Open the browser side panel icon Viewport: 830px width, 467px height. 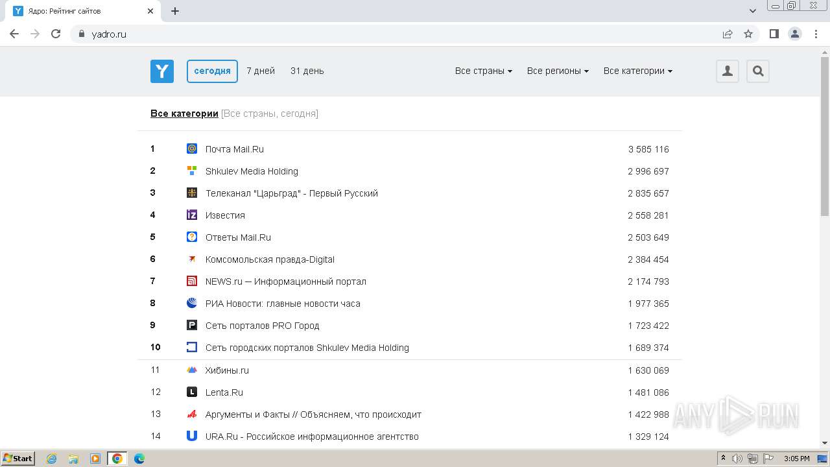coord(774,34)
